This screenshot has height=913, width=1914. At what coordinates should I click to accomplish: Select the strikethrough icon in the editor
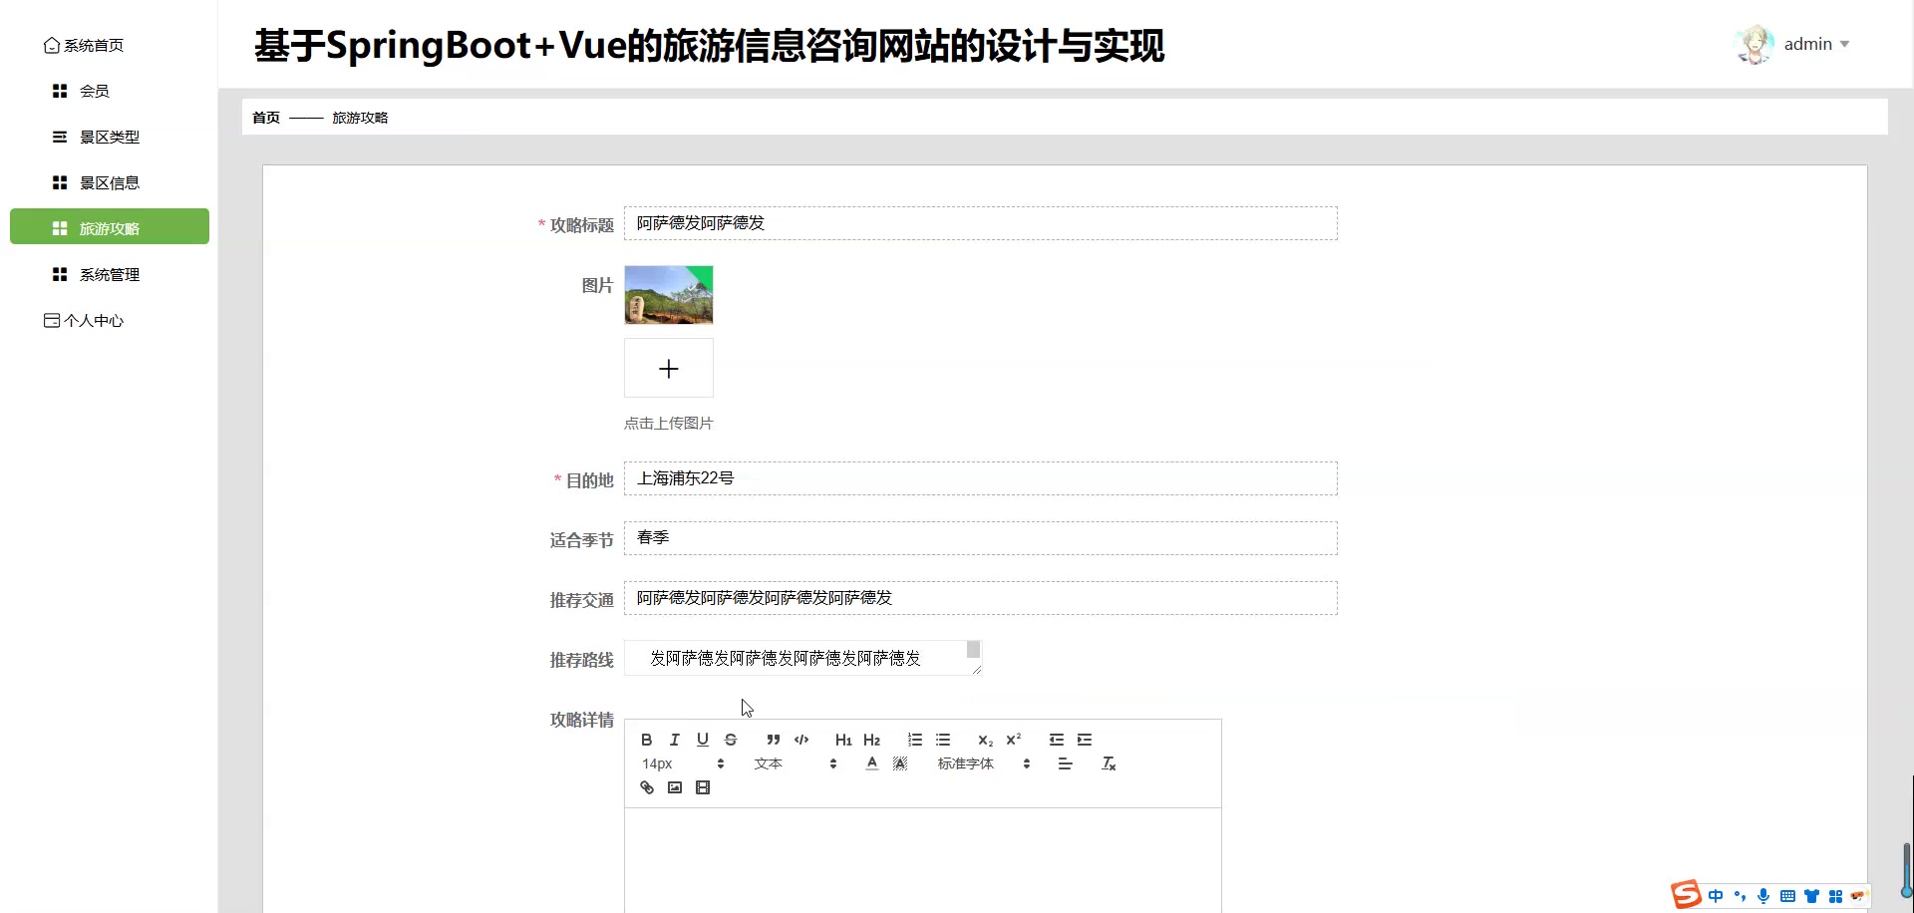(731, 739)
